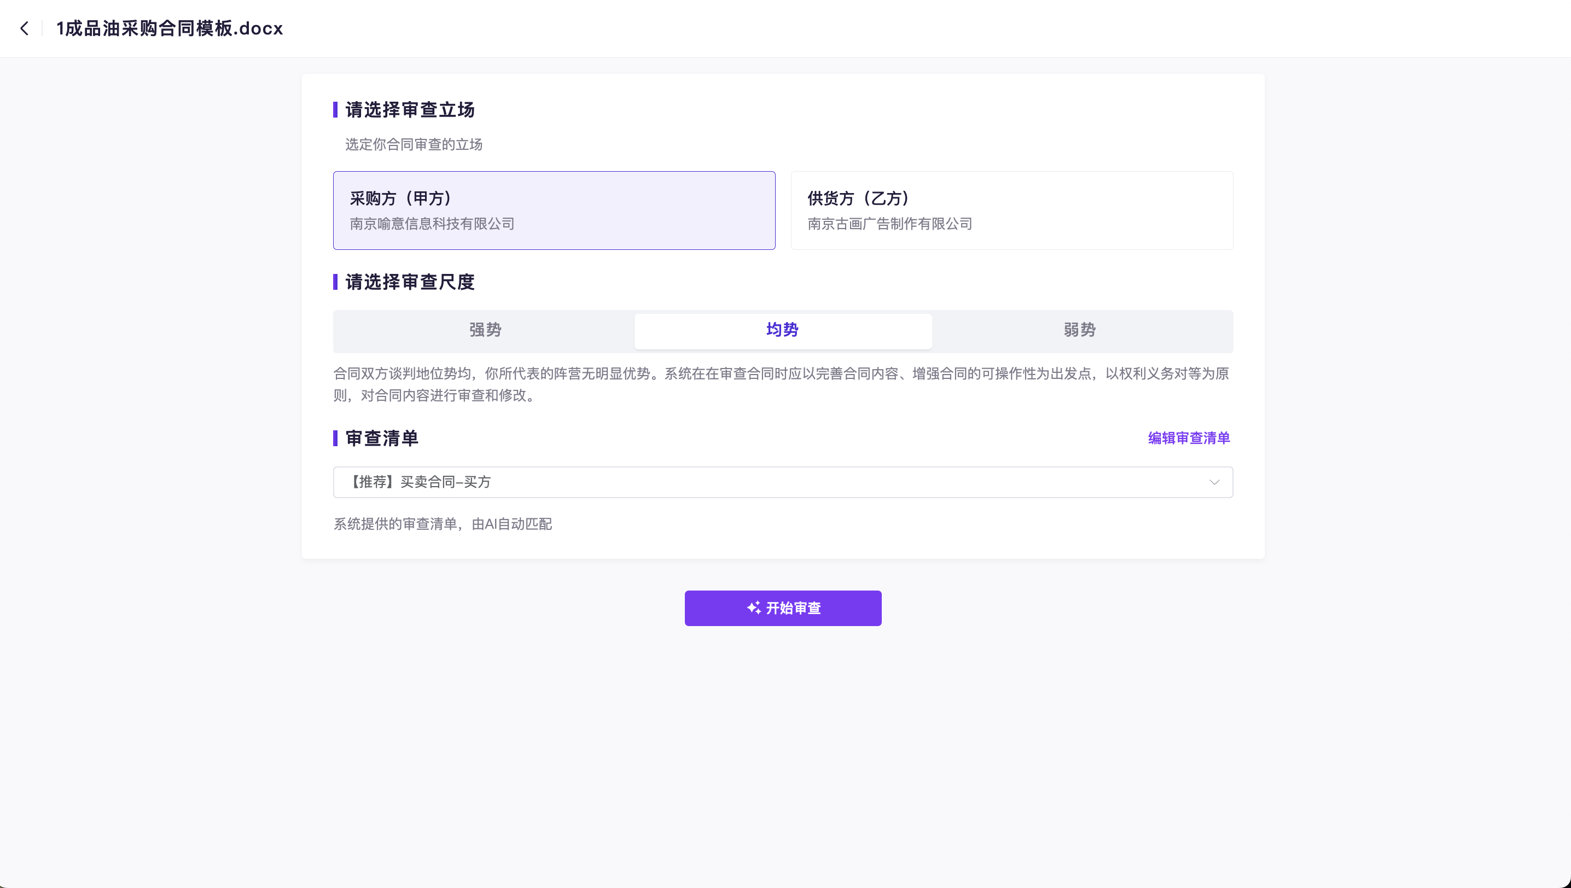Click the 请选择审查尺度 section heading

pyautogui.click(x=410, y=282)
